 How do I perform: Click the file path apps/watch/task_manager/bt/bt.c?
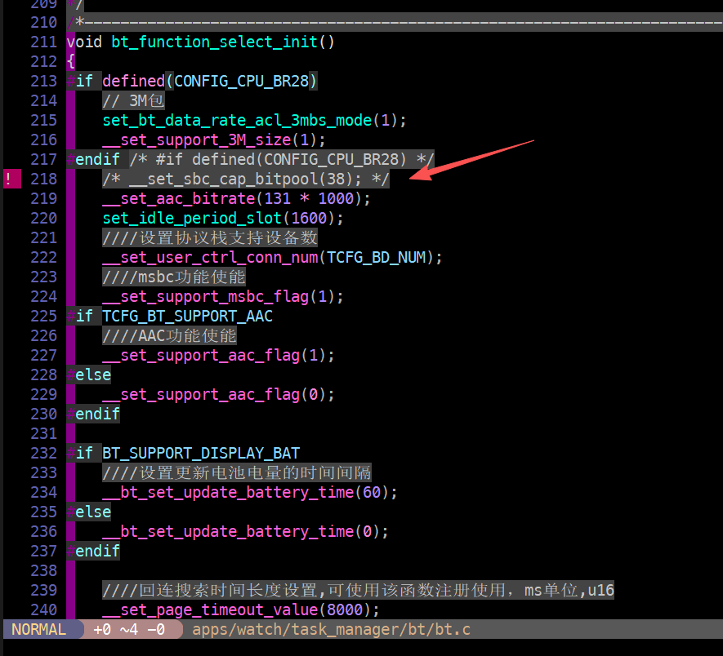pyautogui.click(x=331, y=629)
